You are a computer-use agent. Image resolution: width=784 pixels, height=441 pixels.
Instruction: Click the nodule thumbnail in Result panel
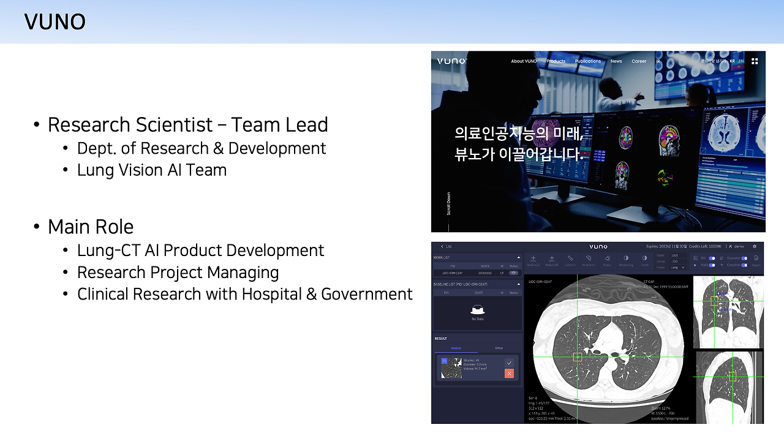[x=451, y=368]
